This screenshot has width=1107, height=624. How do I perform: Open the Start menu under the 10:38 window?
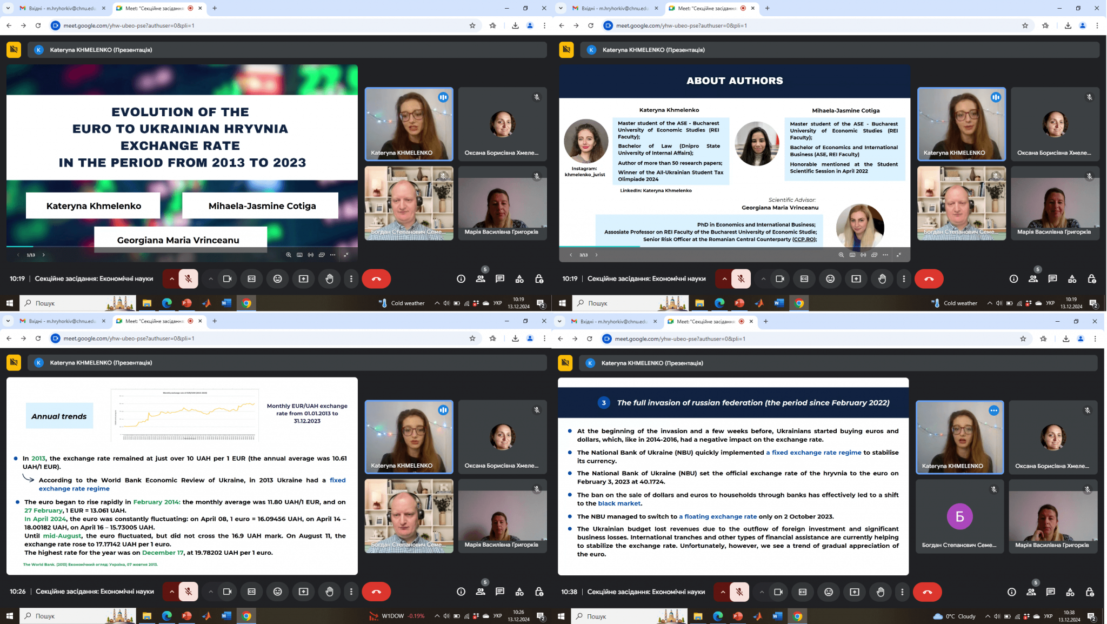[x=561, y=616]
